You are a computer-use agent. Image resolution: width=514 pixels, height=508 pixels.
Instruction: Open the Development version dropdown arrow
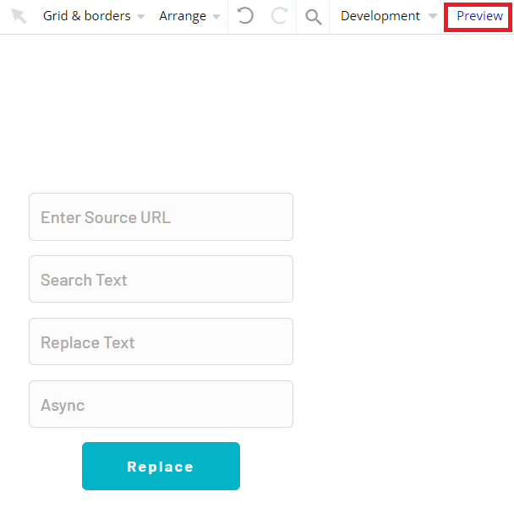coord(433,17)
